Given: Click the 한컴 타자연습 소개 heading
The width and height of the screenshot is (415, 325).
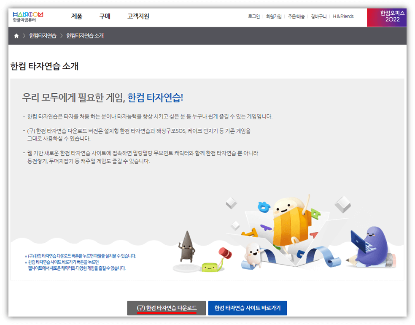Looking at the screenshot, I should pos(44,66).
